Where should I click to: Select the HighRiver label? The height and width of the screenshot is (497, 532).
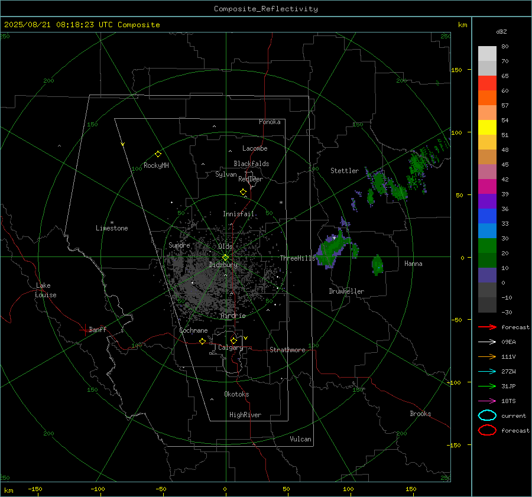[x=245, y=415]
